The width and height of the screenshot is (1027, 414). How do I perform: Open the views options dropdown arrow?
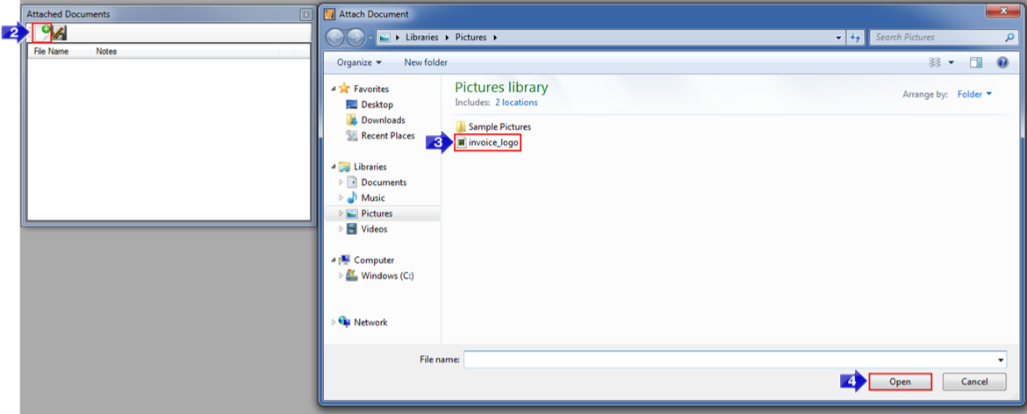coord(951,63)
